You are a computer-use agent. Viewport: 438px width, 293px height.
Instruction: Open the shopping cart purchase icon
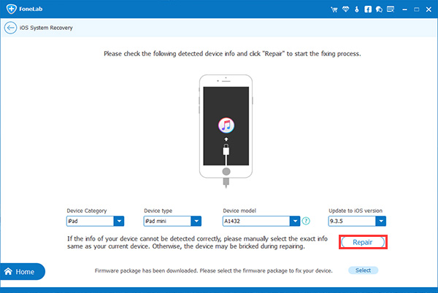tap(334, 9)
